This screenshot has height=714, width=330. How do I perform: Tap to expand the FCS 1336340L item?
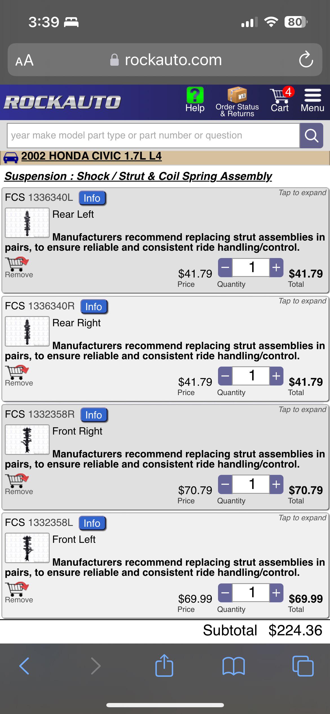point(301,193)
